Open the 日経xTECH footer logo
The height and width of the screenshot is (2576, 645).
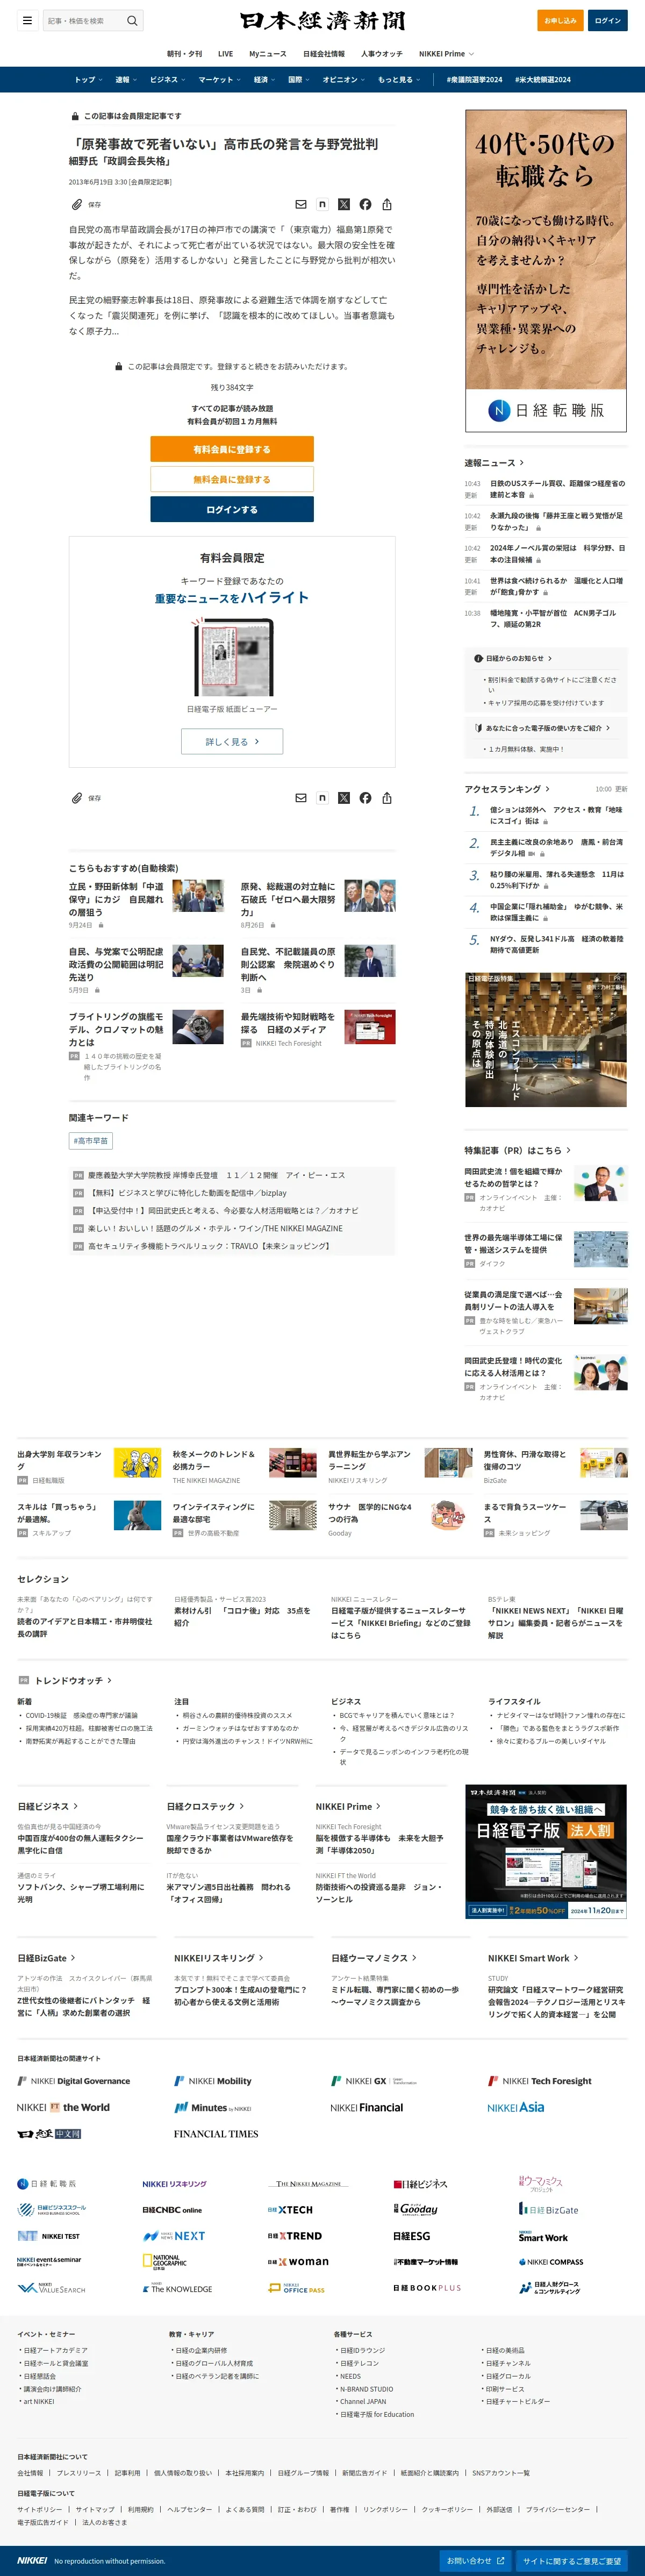pyautogui.click(x=290, y=2209)
